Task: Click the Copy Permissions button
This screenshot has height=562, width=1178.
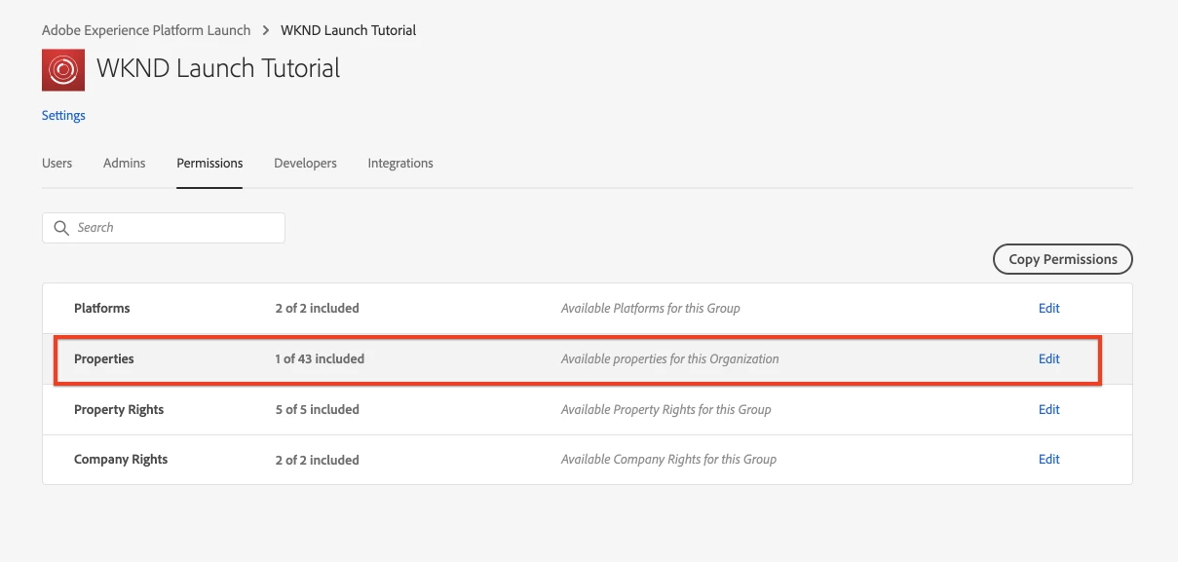Action: click(x=1063, y=259)
